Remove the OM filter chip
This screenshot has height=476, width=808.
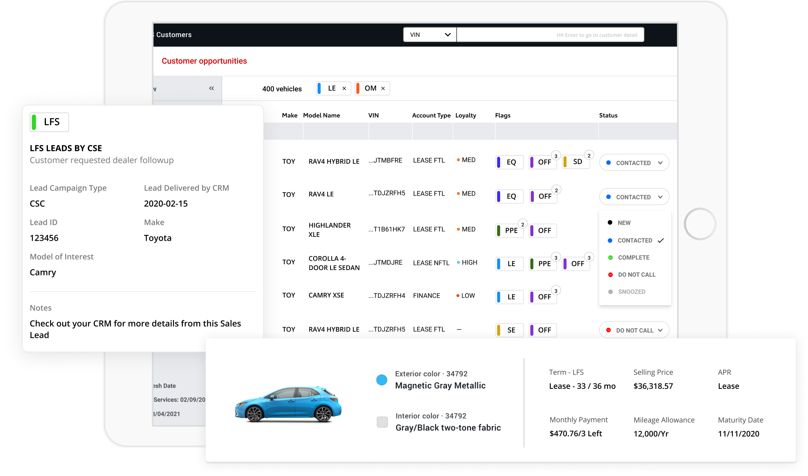383,88
